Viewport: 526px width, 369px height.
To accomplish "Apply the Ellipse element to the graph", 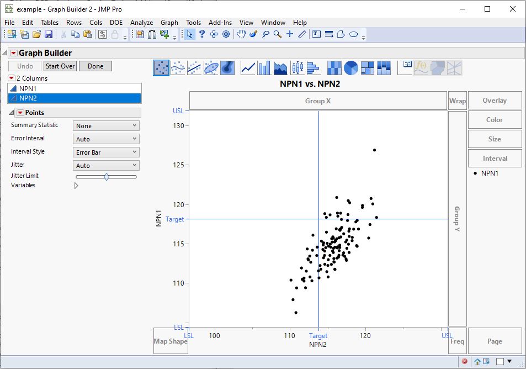I will (211, 66).
